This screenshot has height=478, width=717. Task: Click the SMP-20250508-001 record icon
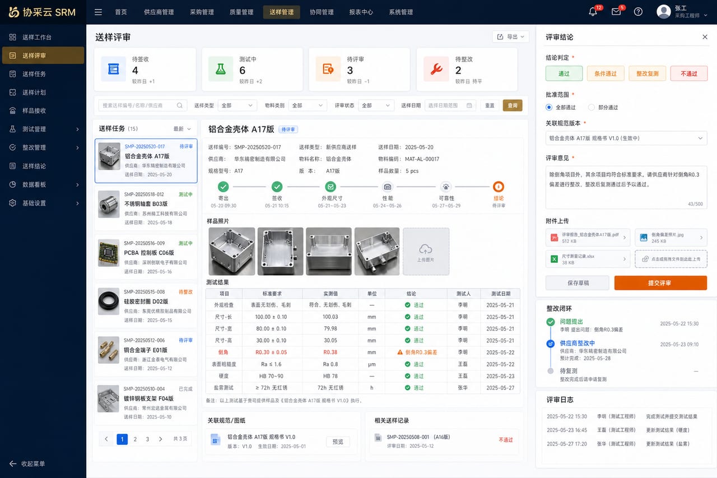[378, 437]
